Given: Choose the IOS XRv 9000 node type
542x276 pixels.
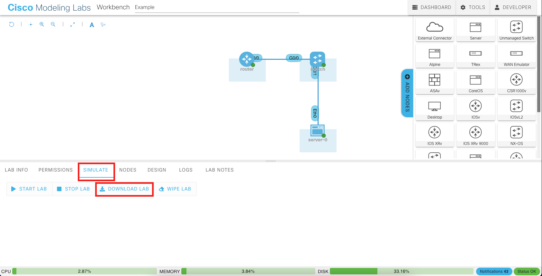Looking at the screenshot, I should [475, 135].
